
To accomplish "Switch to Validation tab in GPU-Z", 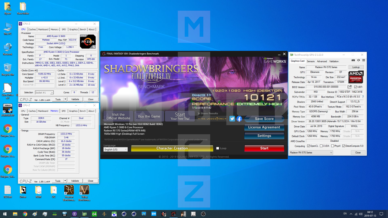I will click(x=334, y=61).
